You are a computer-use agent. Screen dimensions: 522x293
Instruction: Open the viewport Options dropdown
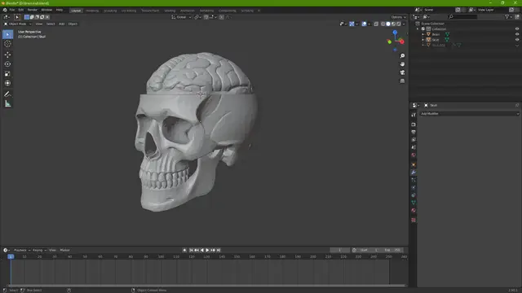click(398, 17)
